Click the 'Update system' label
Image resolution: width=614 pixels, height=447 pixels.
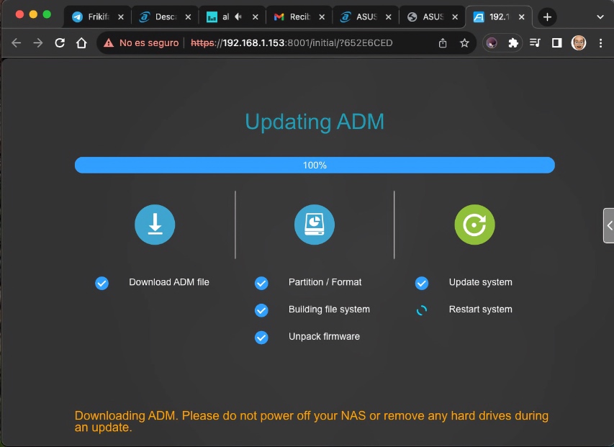coord(480,282)
